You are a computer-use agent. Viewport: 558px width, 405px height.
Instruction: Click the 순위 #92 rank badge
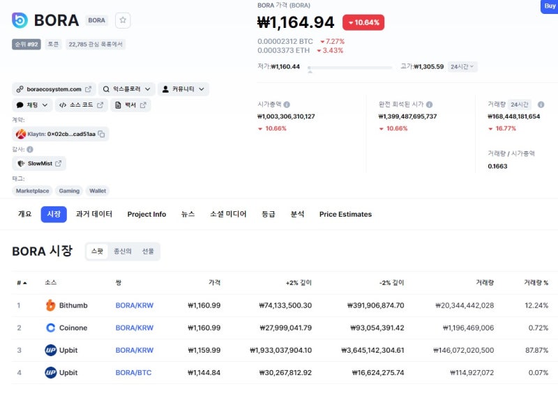point(27,45)
